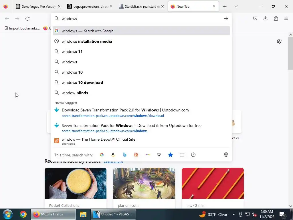Select the 'windows 10' suggestion

[x=141, y=72]
